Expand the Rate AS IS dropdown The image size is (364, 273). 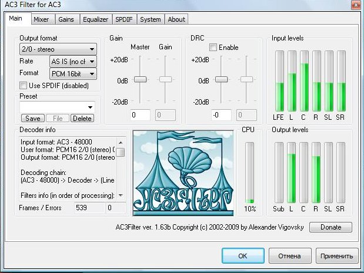coord(73,62)
